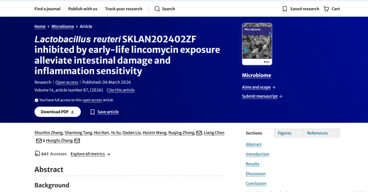Click the Search text label
368x192 pixels.
click(x=169, y=9)
